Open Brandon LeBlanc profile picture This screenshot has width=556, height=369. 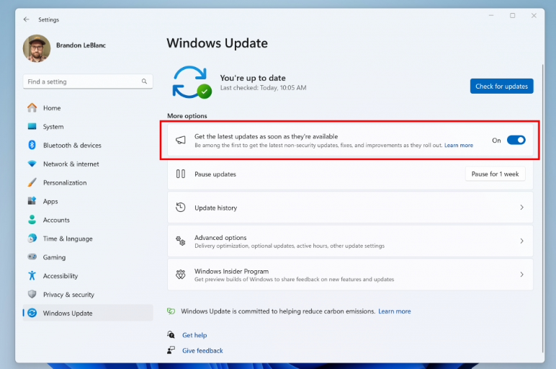point(37,48)
